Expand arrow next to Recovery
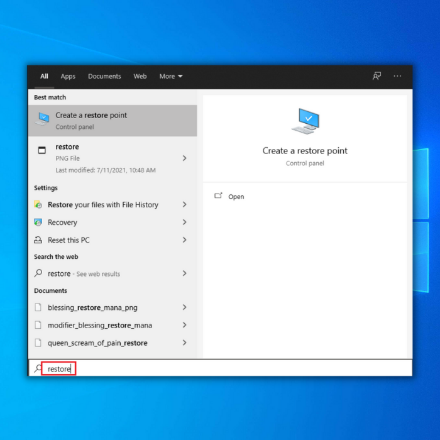The width and height of the screenshot is (440, 440). click(184, 223)
